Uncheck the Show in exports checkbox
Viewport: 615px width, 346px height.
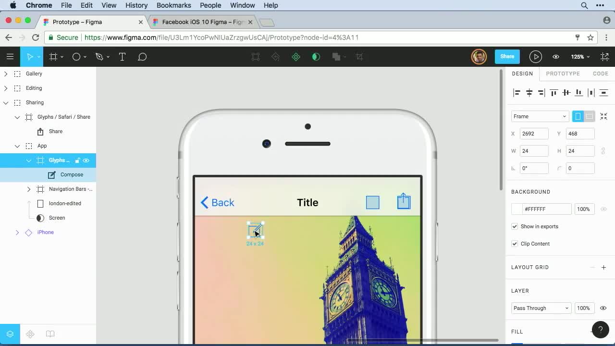[515, 226]
